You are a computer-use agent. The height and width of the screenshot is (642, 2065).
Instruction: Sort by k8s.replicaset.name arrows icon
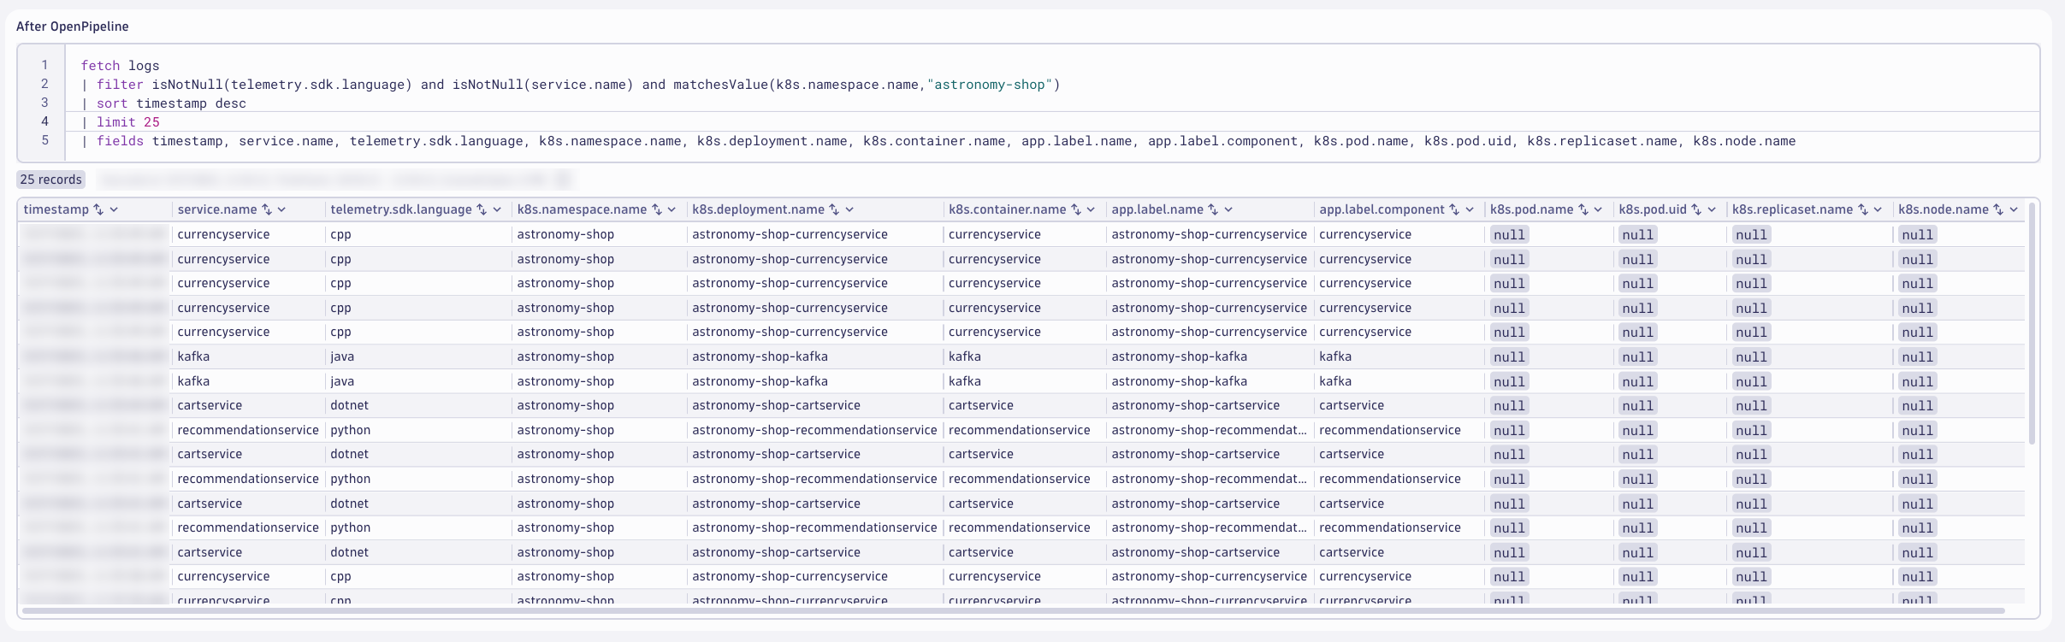[1862, 209]
